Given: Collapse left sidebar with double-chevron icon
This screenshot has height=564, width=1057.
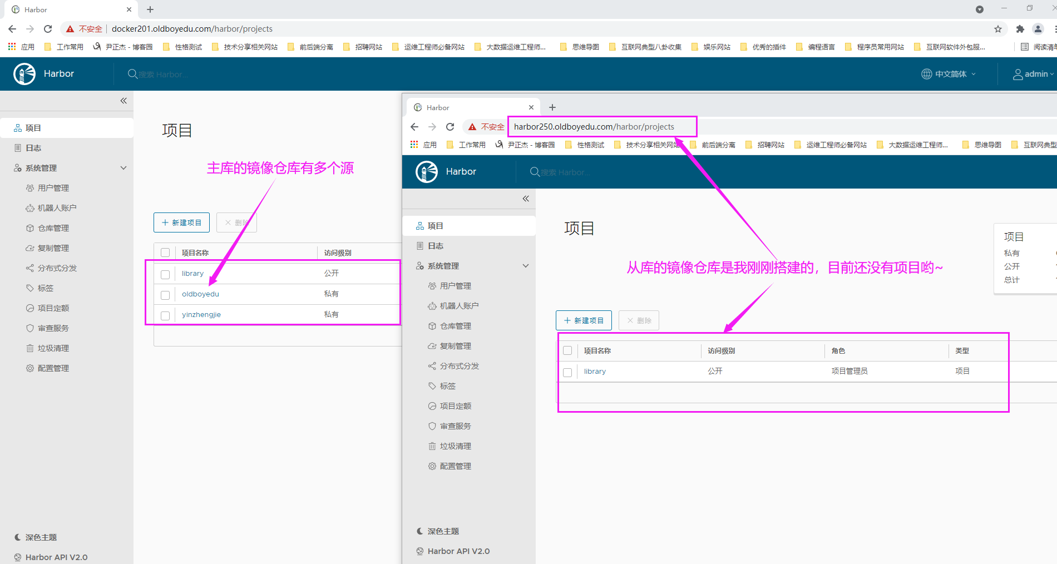Looking at the screenshot, I should coord(124,101).
